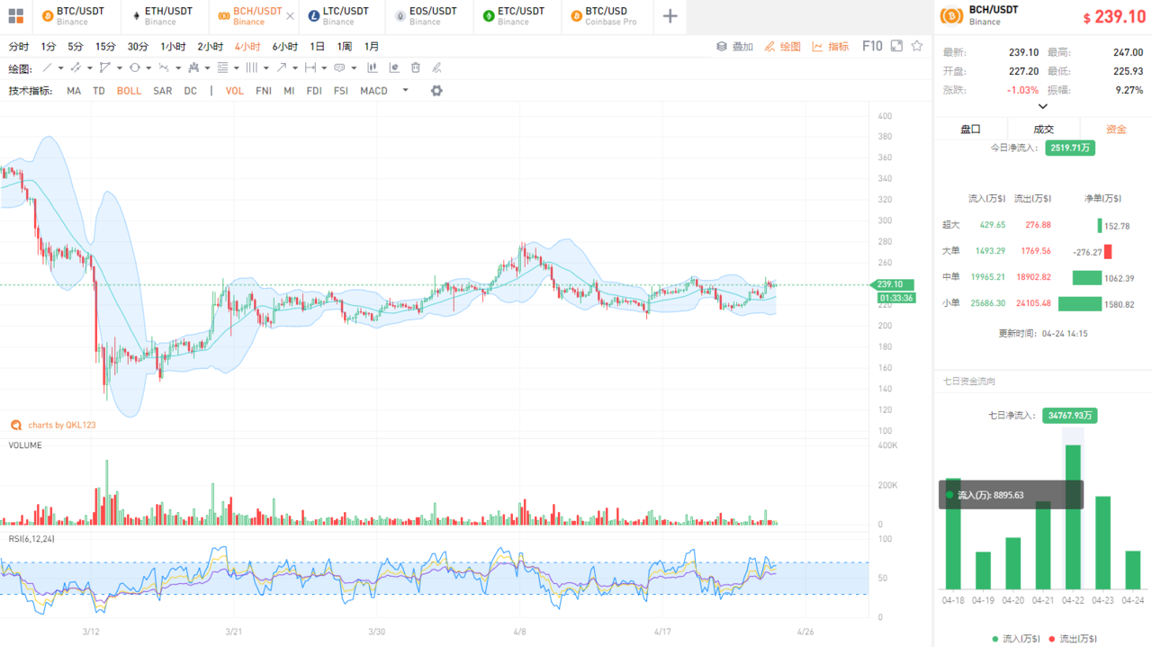Image resolution: width=1152 pixels, height=647 pixels.
Task: Open wave tool dropdown arrow
Action: click(x=178, y=68)
